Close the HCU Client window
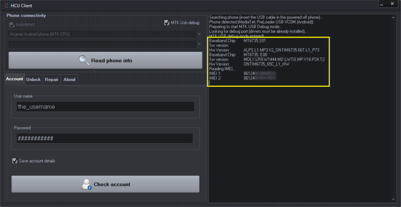This screenshot has height=207, width=401. (x=392, y=4)
